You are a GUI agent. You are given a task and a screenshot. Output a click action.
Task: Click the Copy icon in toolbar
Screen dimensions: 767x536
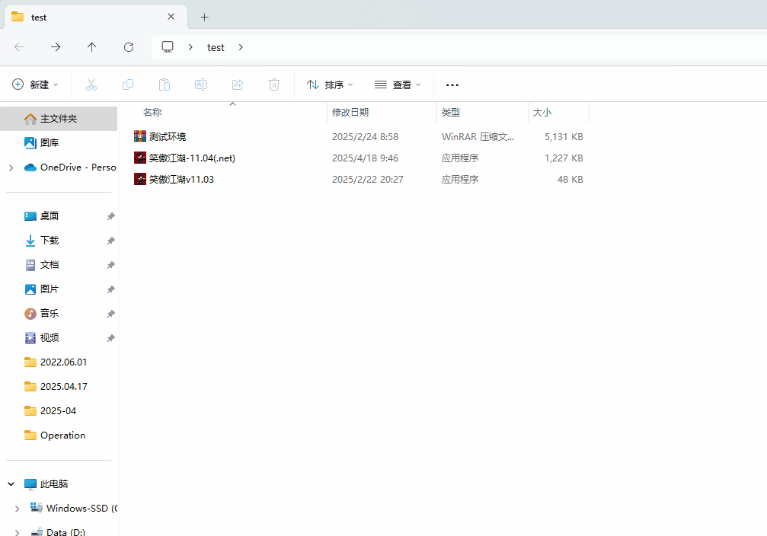tap(128, 85)
